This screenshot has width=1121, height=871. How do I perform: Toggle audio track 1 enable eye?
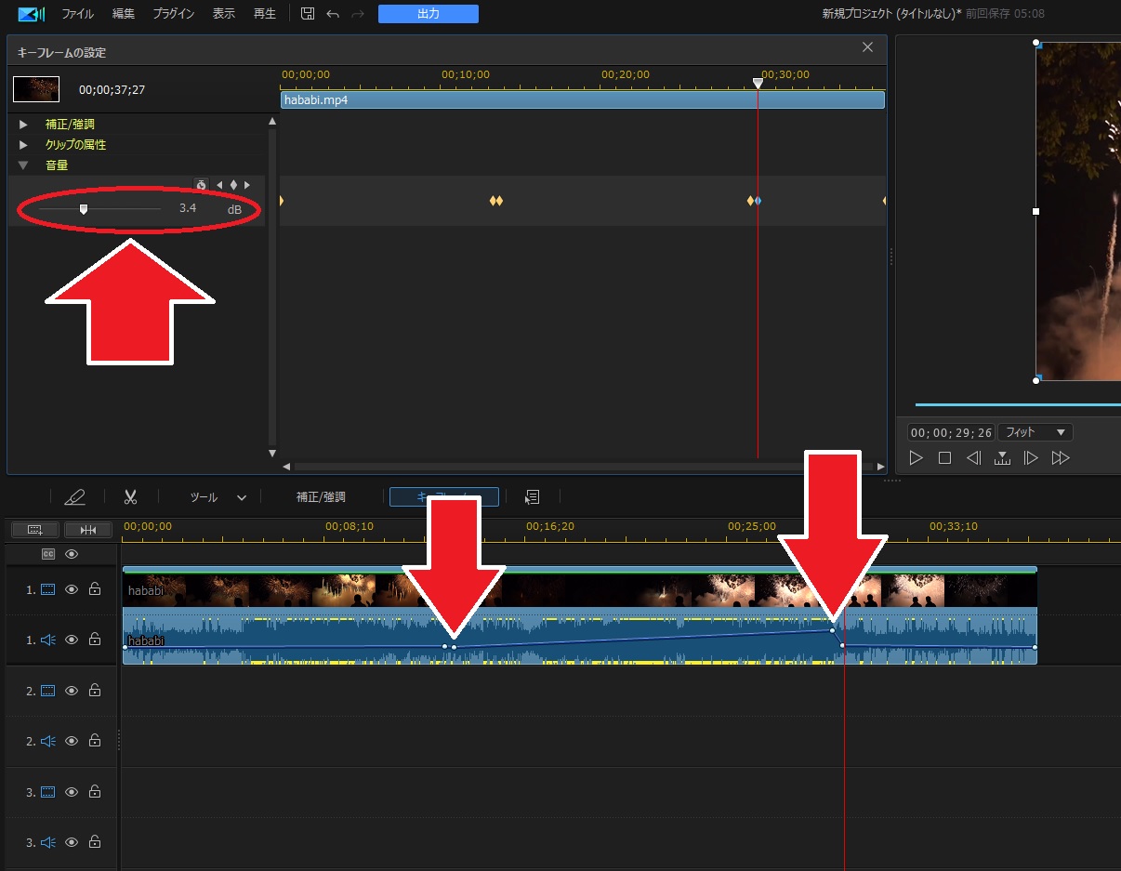tap(72, 640)
